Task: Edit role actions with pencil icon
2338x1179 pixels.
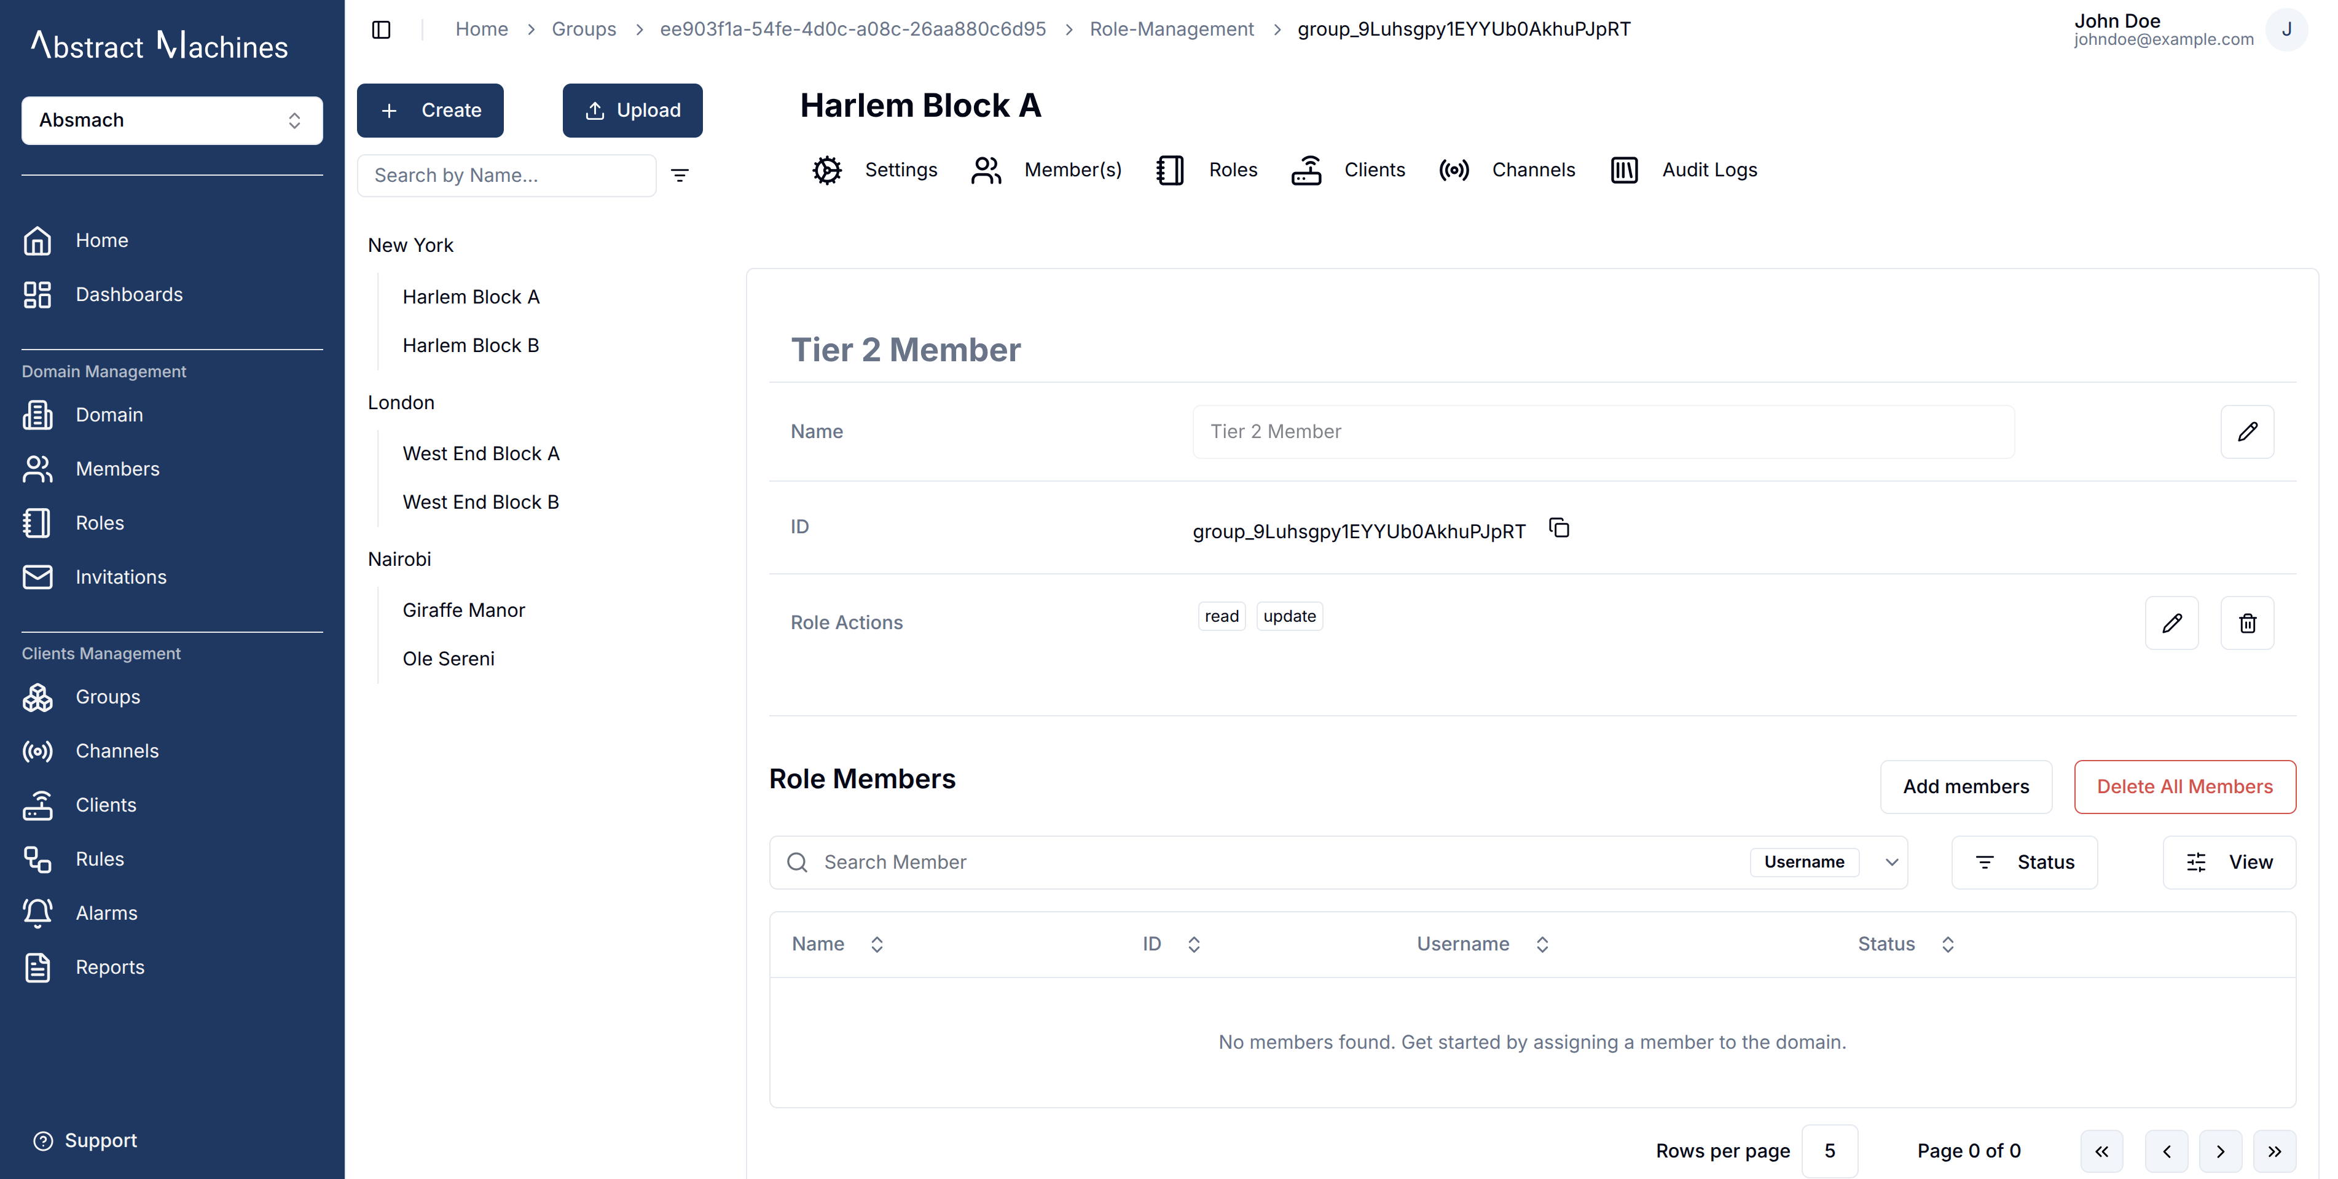Action: coord(2172,624)
